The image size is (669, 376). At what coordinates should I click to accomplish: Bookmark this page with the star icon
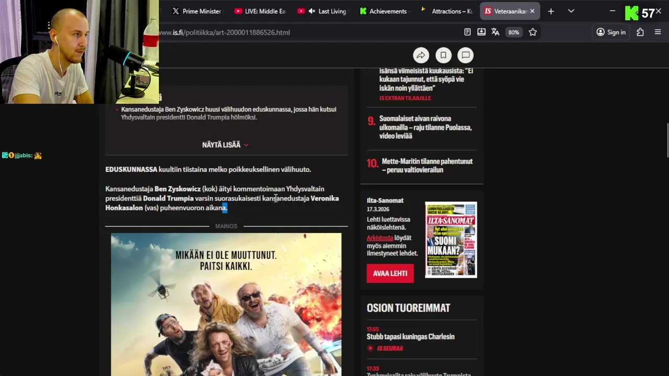click(x=533, y=32)
